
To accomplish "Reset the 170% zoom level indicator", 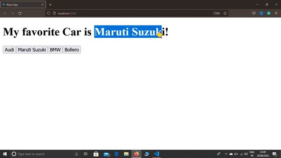I will pyautogui.click(x=216, y=13).
